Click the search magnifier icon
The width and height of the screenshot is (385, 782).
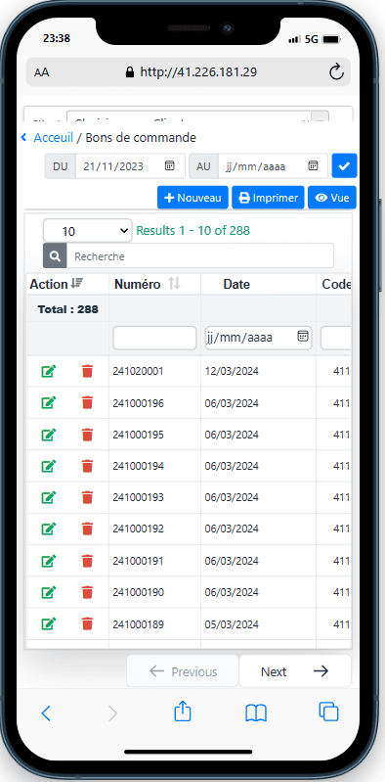tap(55, 256)
